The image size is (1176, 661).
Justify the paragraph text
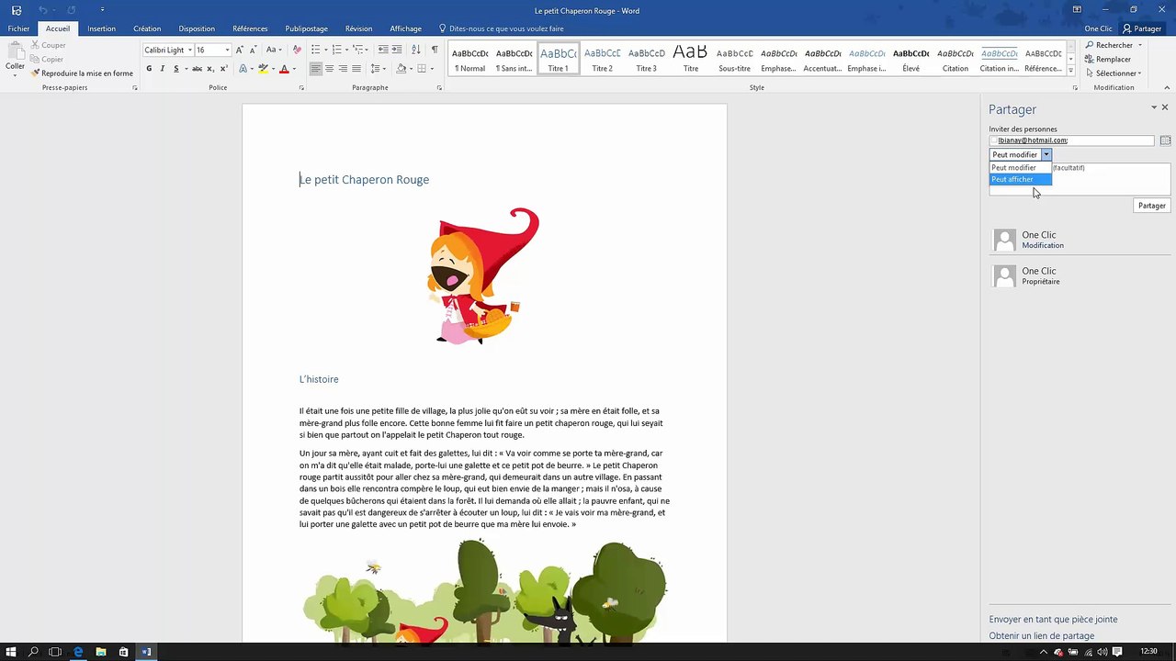coord(356,69)
